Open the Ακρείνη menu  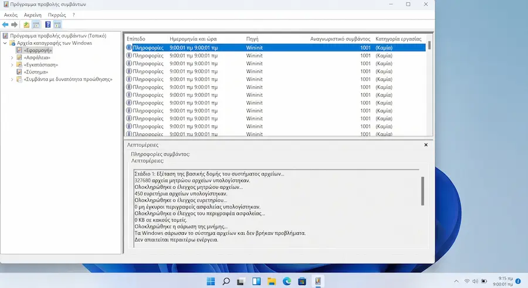pos(33,15)
